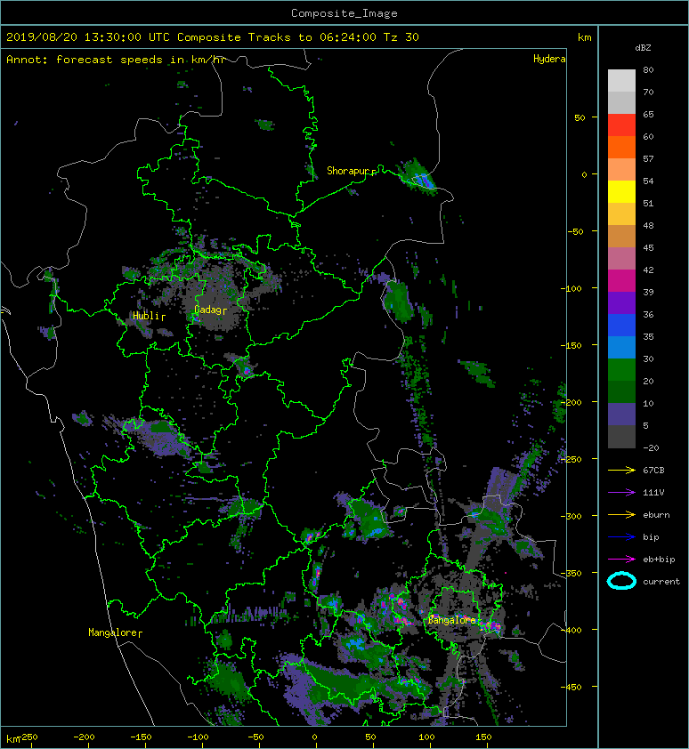This screenshot has width=689, height=749.
Task: Pick the dark gray -20 to 5 swatch
Action: click(621, 437)
